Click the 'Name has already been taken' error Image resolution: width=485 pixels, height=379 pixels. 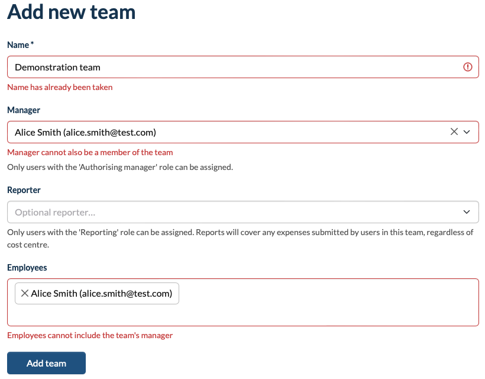pyautogui.click(x=60, y=87)
